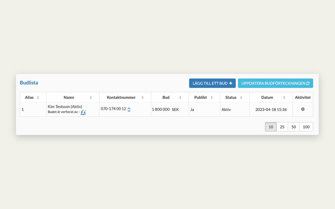Viewport: 335px width, 209px height.
Task: Show 100 rows per page
Action: click(x=306, y=127)
